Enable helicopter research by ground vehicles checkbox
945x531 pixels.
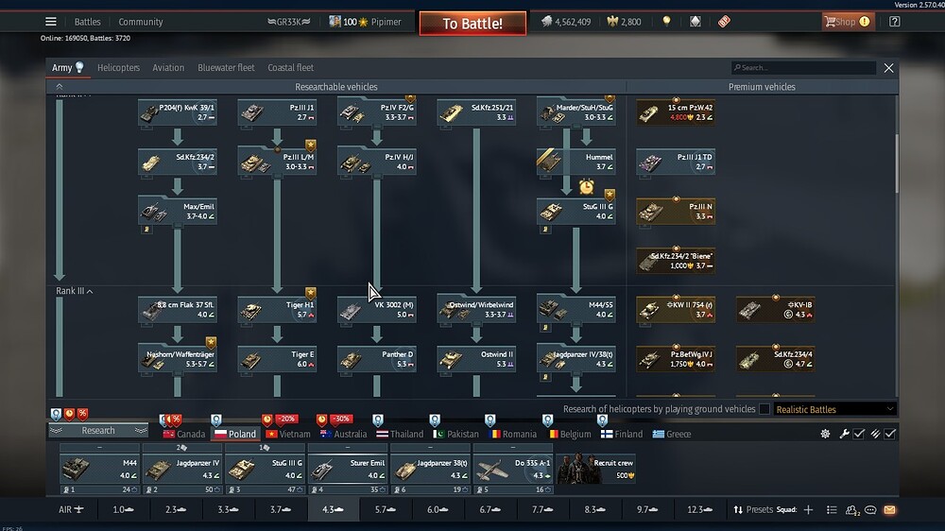765,409
